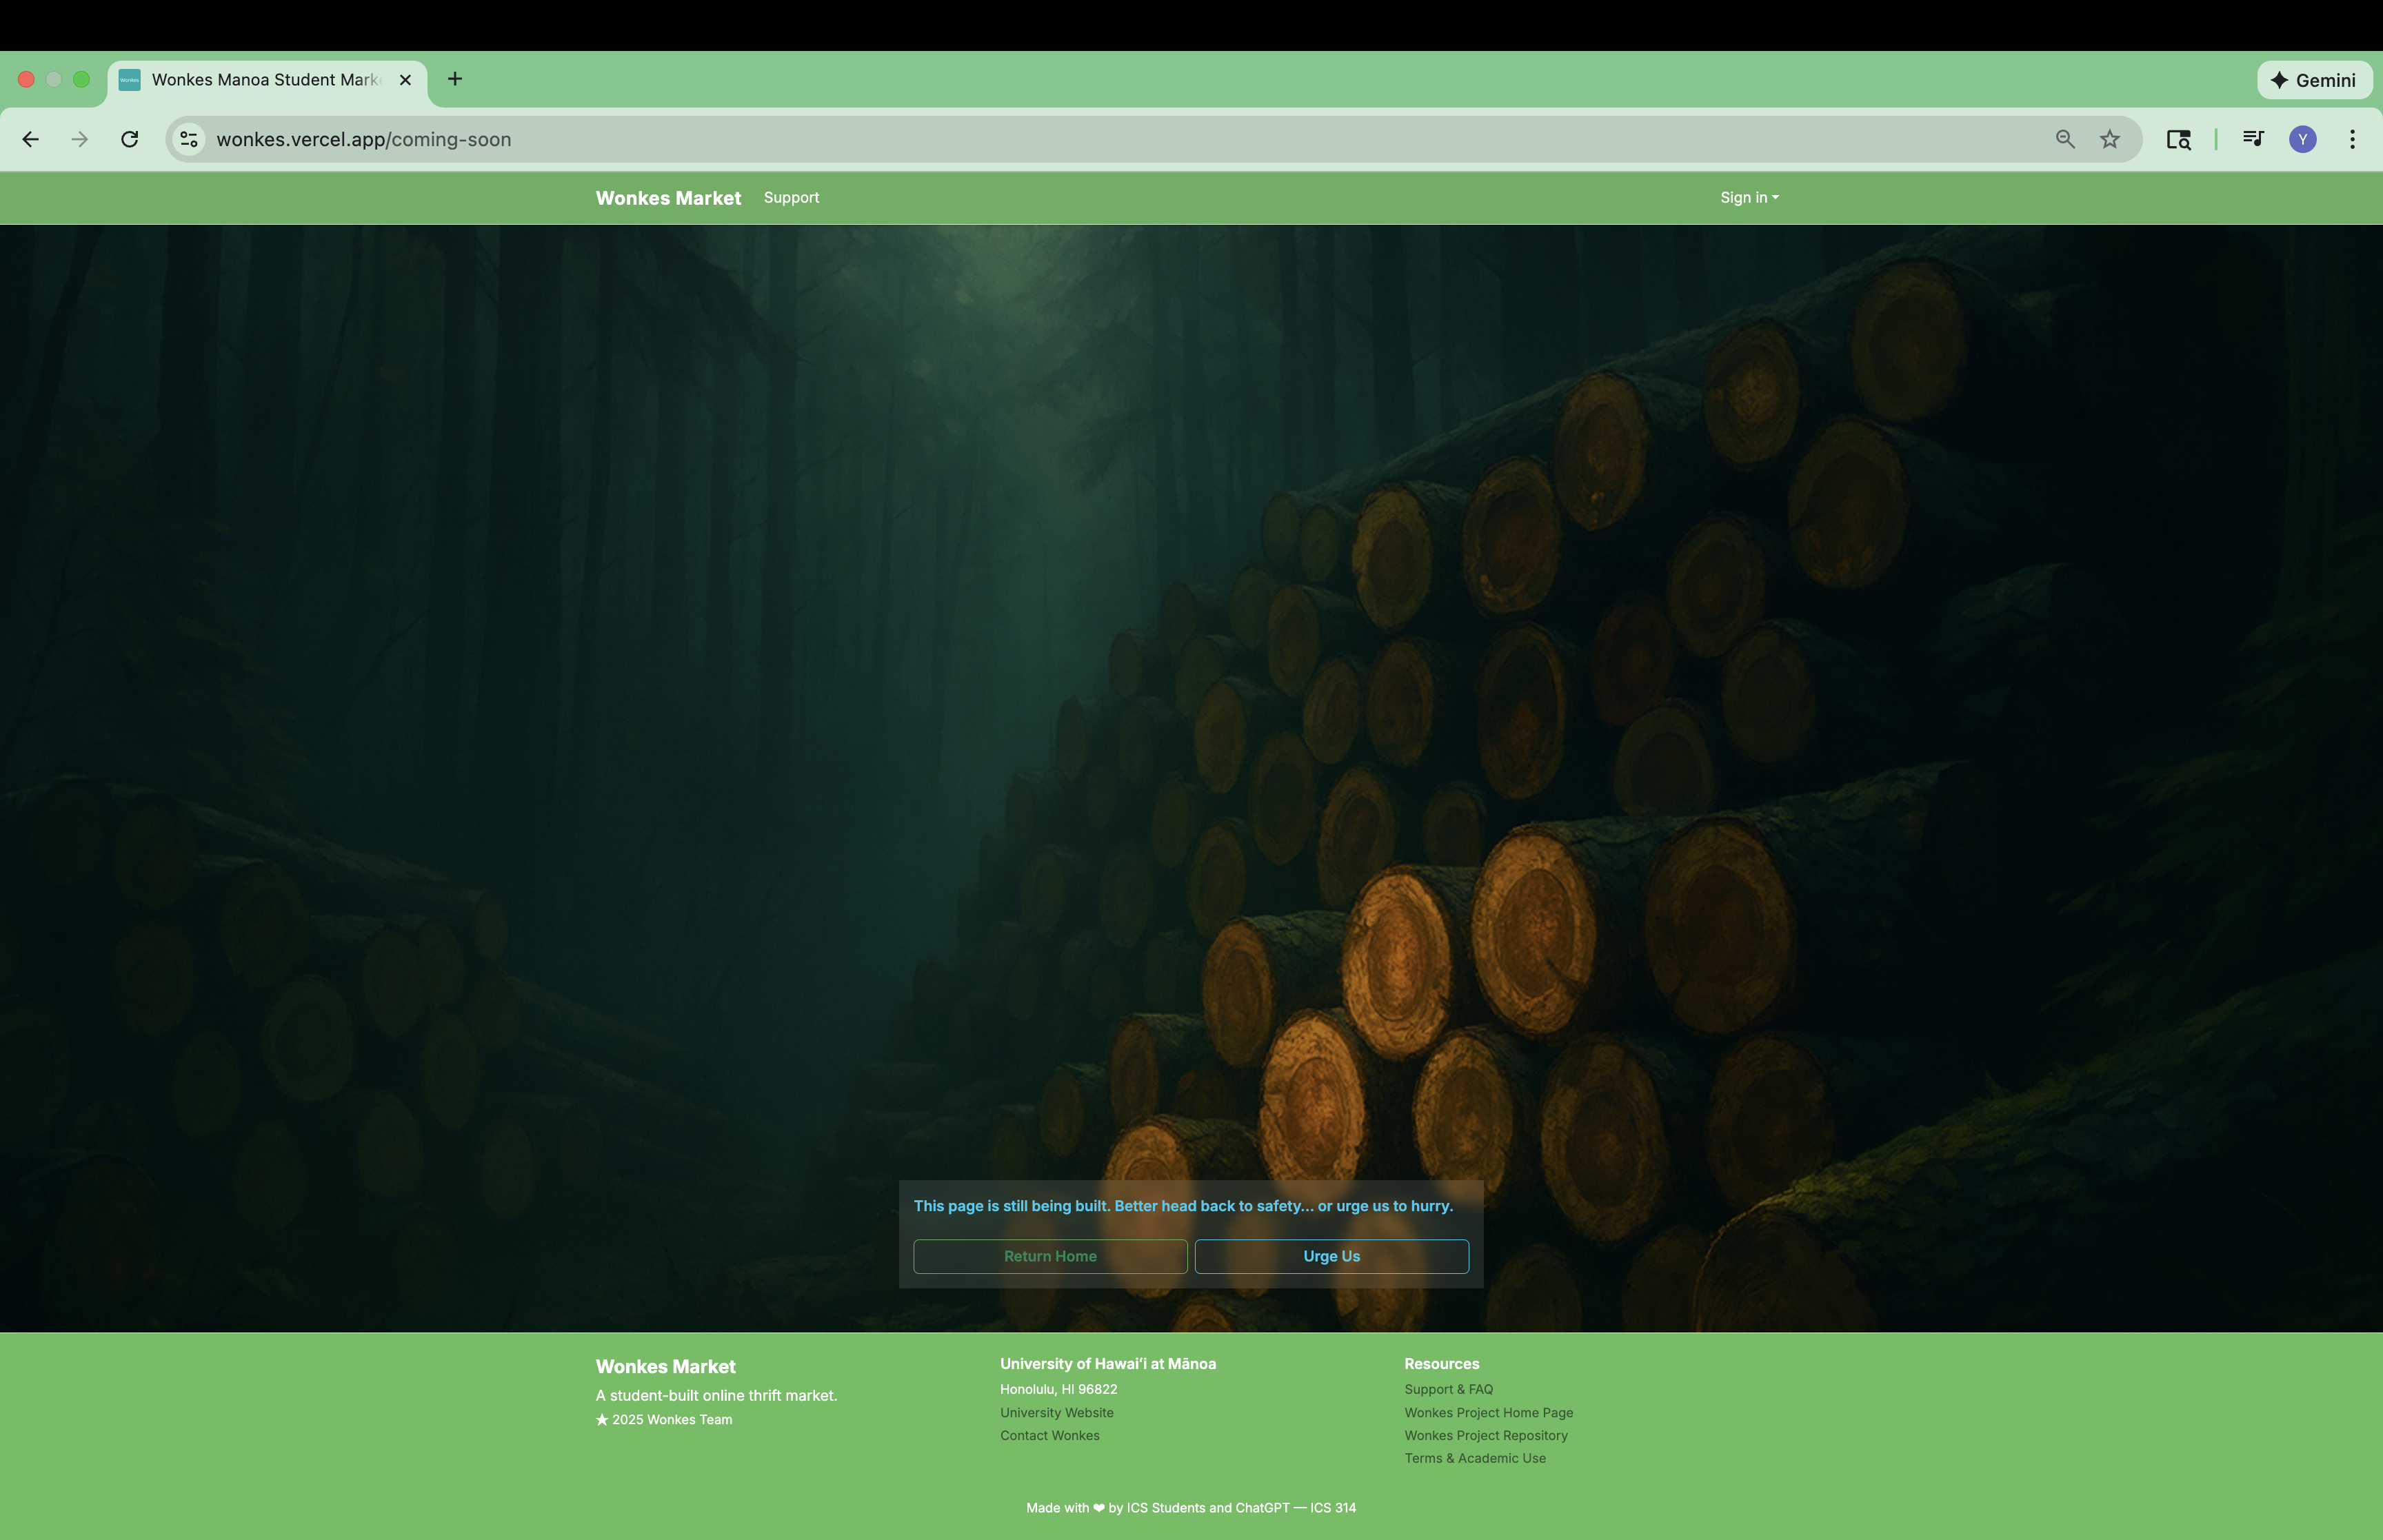This screenshot has height=1540, width=2383.
Task: Bookmark this page with star icon
Action: click(x=2110, y=139)
